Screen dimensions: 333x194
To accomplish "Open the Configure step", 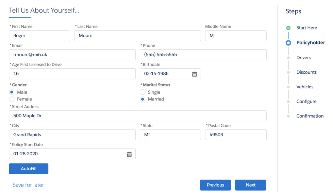I will pyautogui.click(x=306, y=102).
